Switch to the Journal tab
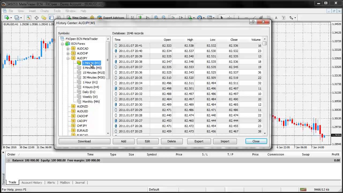 click(80, 183)
